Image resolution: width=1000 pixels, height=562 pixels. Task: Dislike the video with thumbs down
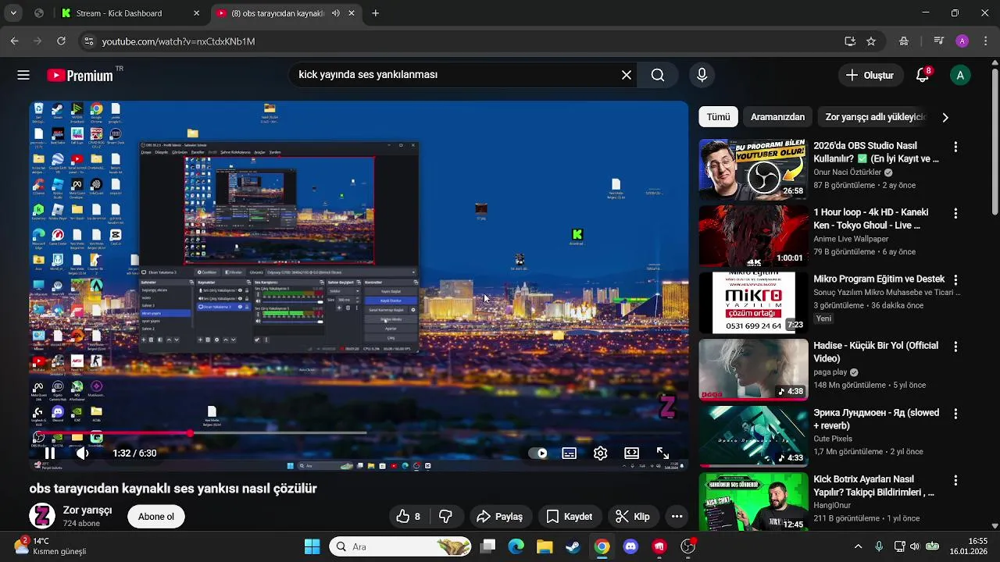click(446, 516)
